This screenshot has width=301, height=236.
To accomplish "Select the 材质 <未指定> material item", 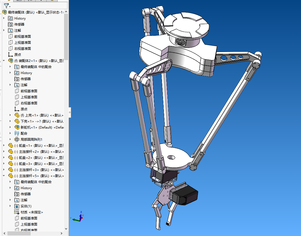I will pyautogui.click(x=31, y=212).
